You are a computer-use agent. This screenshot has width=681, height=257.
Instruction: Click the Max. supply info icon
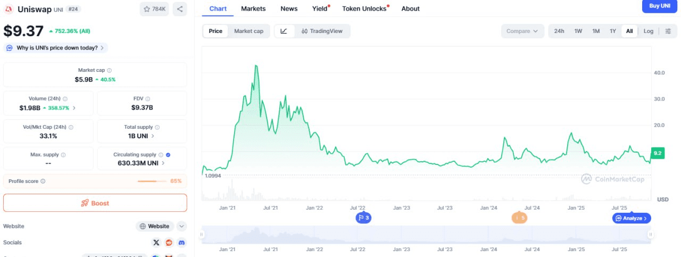tap(63, 155)
